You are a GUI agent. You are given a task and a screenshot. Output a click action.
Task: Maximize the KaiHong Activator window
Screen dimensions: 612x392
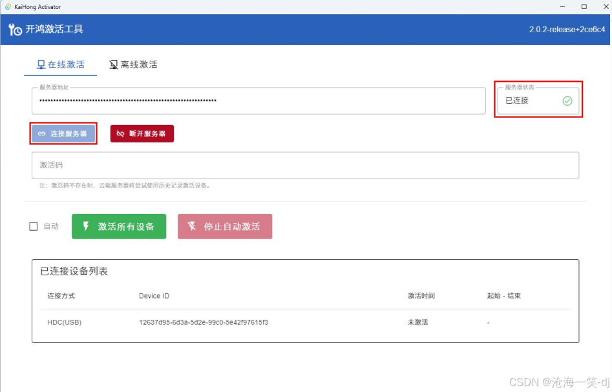(x=584, y=6)
